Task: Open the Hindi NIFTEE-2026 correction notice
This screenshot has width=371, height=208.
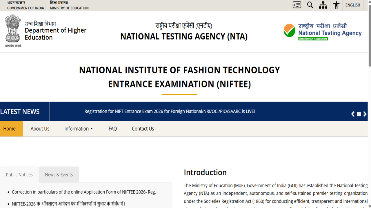Action: pos(68,204)
